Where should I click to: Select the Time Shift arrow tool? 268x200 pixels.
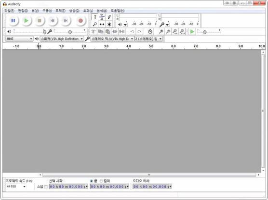(x=102, y=25)
